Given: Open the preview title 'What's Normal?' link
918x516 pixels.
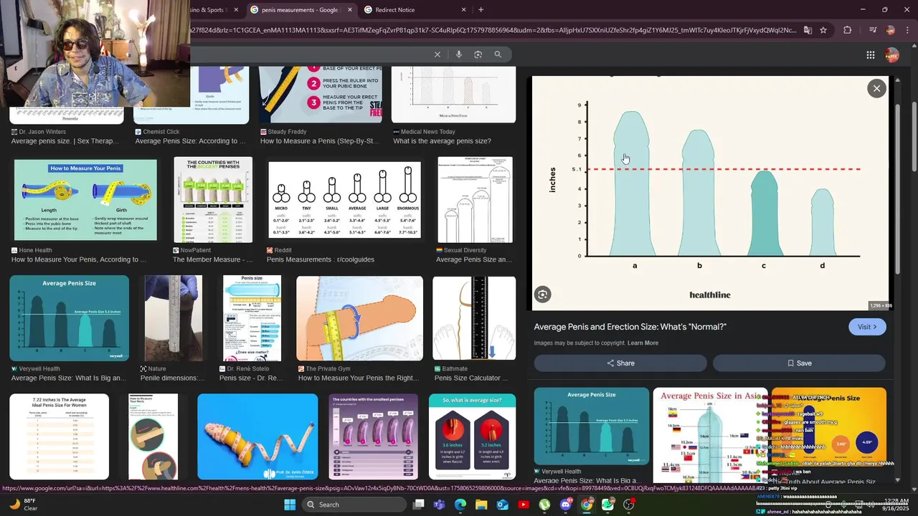Looking at the screenshot, I should (x=630, y=327).
